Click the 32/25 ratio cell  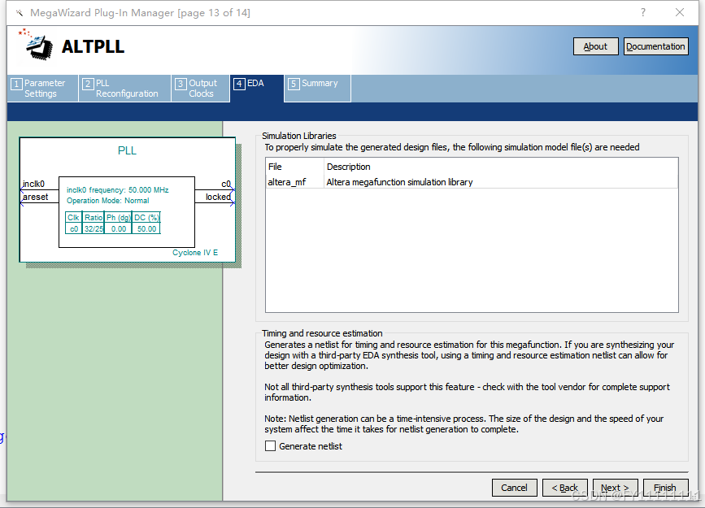[94, 229]
